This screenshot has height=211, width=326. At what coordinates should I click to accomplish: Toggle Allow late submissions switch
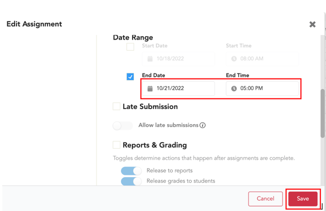click(x=123, y=126)
